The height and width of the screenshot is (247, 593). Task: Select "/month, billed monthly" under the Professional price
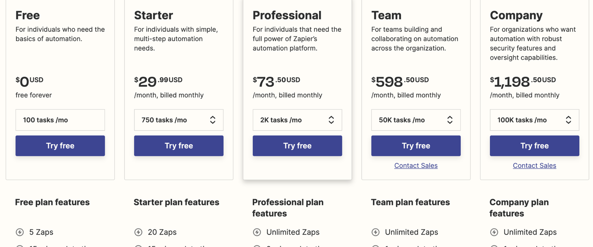[288, 95]
